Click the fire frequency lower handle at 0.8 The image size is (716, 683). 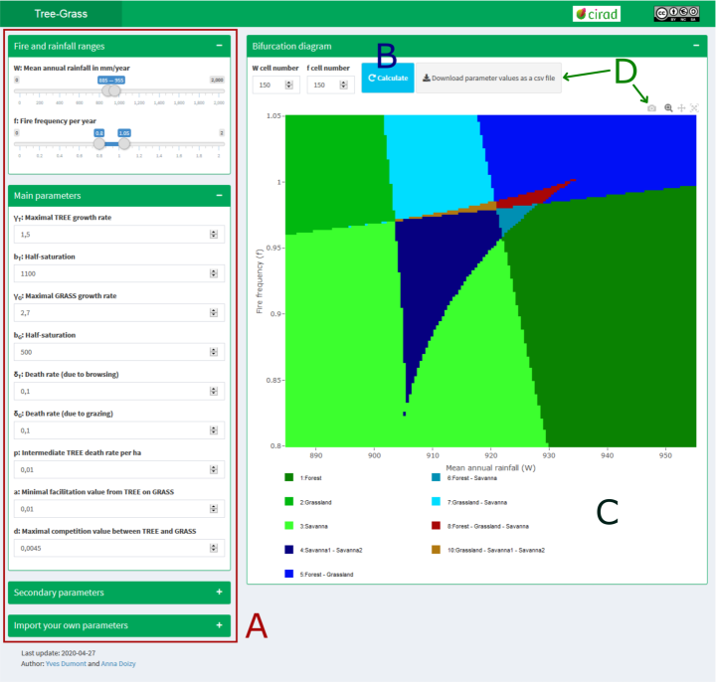coord(99,144)
